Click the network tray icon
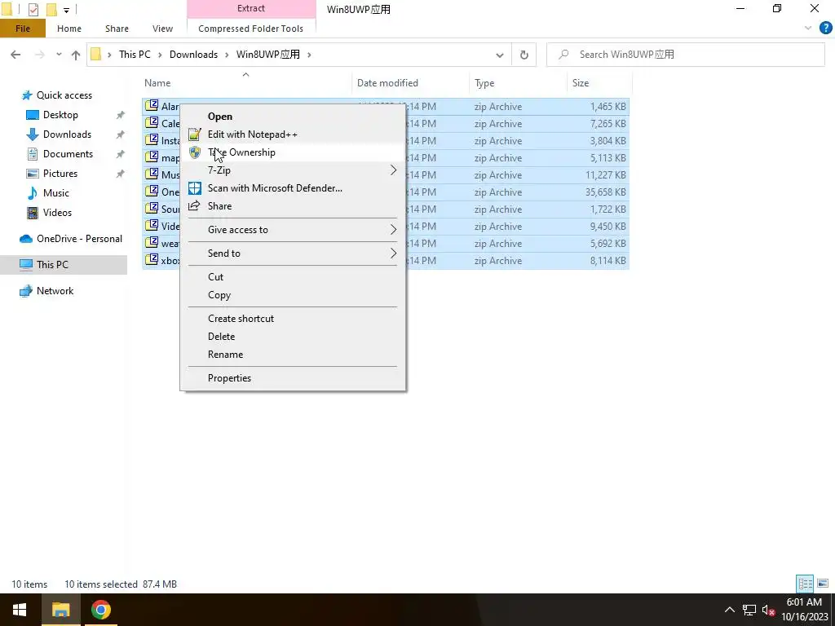 [x=749, y=610]
